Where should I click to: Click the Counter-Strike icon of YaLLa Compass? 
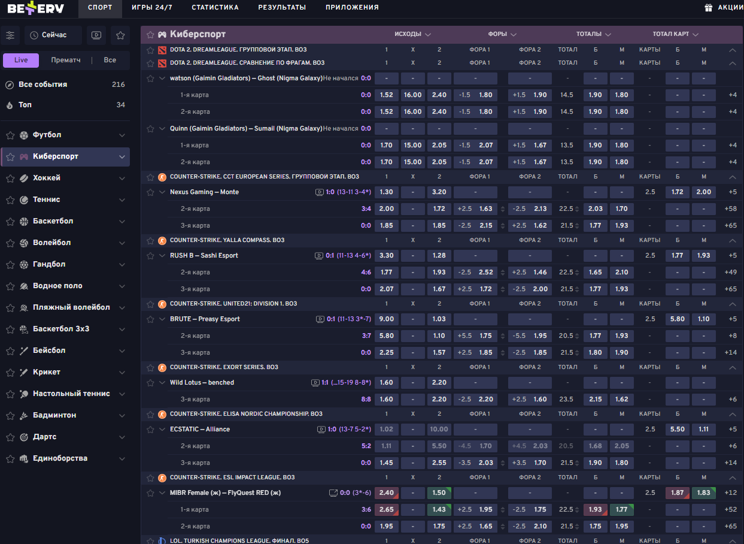[x=162, y=240]
